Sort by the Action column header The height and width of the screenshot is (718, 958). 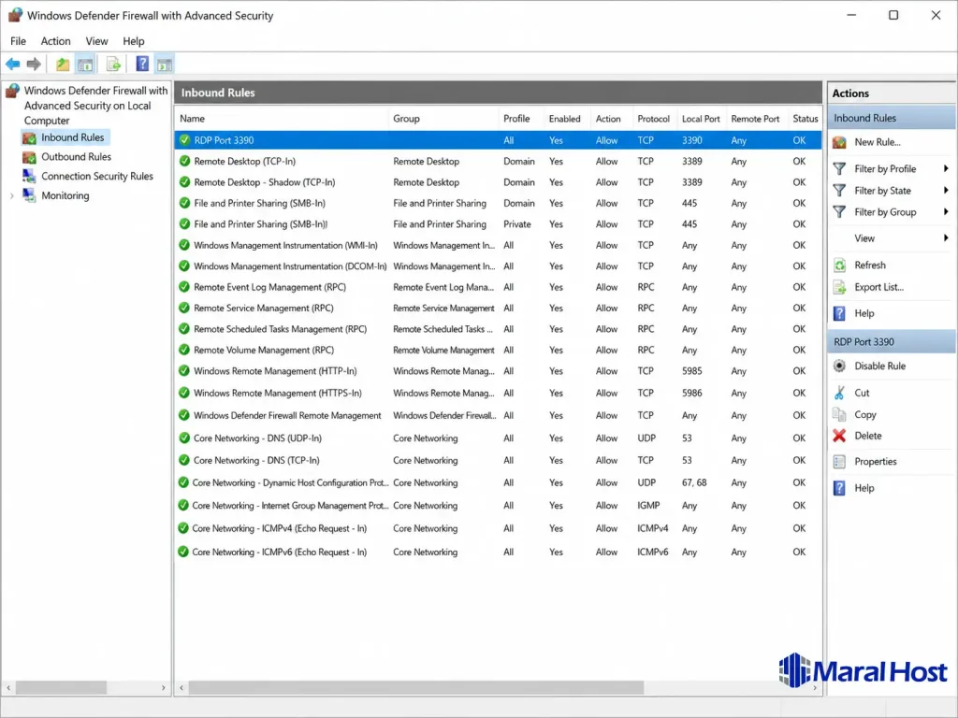pos(611,119)
